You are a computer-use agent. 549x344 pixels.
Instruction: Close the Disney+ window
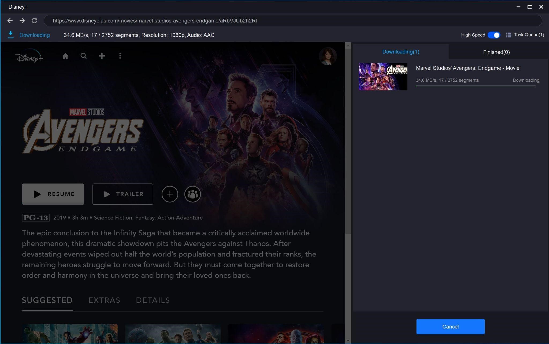(x=541, y=7)
